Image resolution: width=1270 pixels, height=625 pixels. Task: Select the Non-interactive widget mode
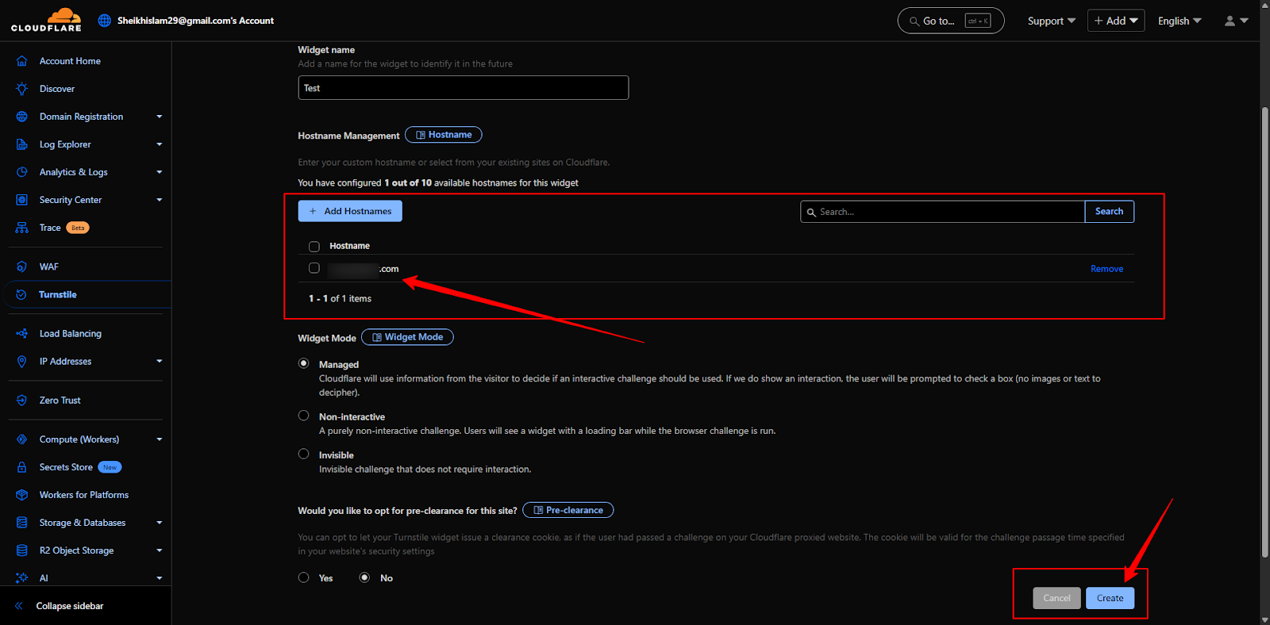pyautogui.click(x=303, y=416)
